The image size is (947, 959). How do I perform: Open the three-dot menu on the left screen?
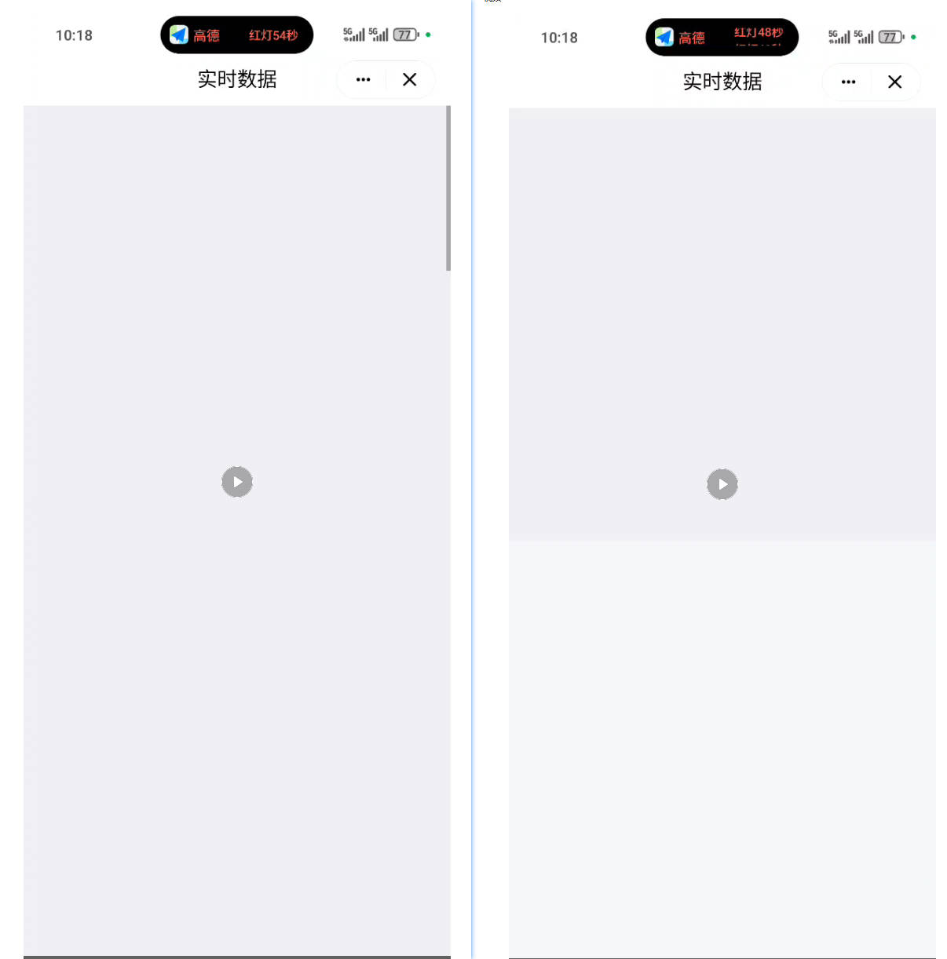[x=363, y=79]
